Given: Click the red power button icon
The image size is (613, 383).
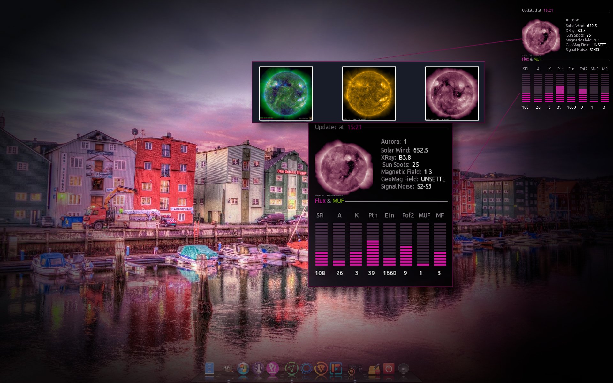Looking at the screenshot, I should point(389,368).
